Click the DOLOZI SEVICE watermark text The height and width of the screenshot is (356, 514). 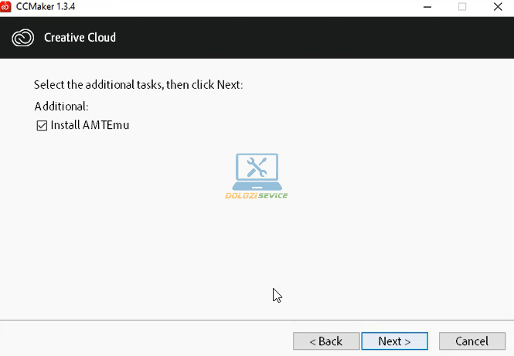pos(257,195)
